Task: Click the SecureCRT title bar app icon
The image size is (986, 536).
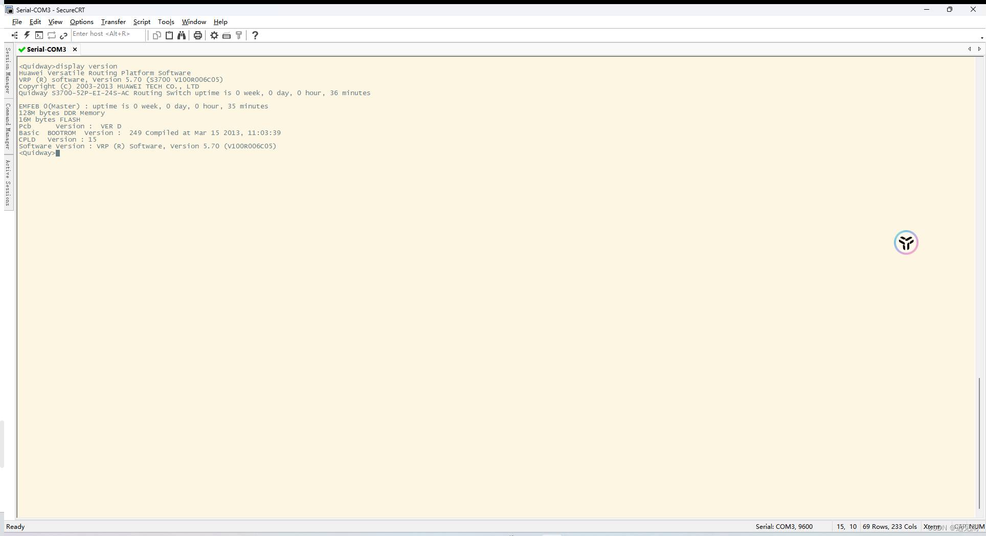Action: coord(9,10)
